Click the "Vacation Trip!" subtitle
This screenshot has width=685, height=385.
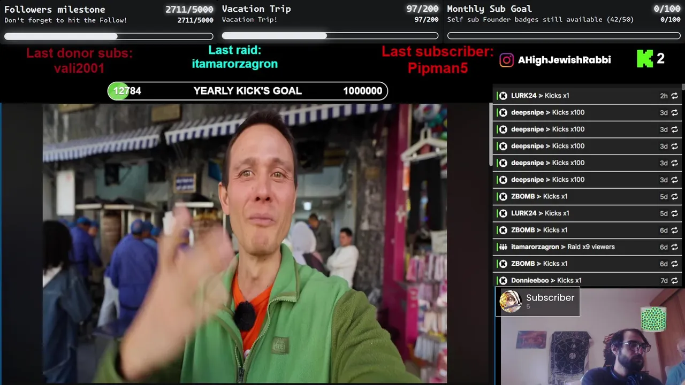click(x=249, y=20)
